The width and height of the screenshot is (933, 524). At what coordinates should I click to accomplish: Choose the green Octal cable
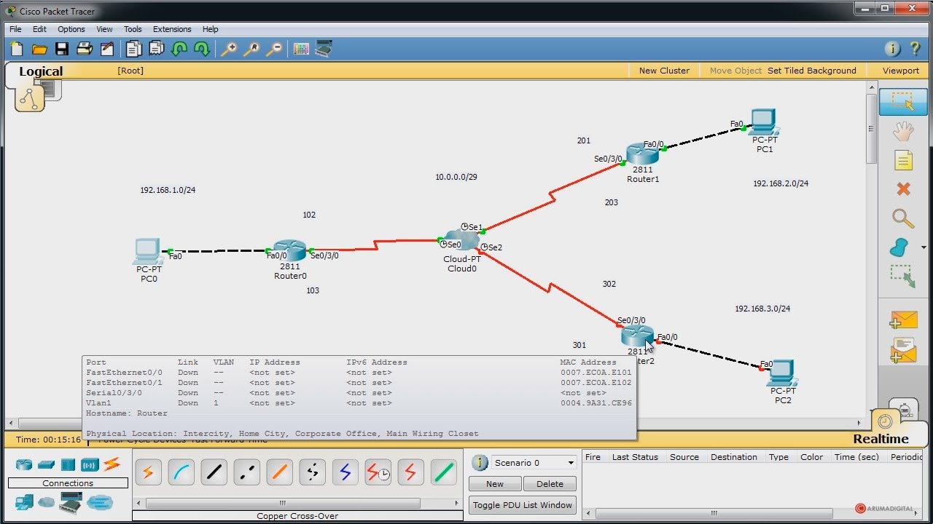(443, 472)
